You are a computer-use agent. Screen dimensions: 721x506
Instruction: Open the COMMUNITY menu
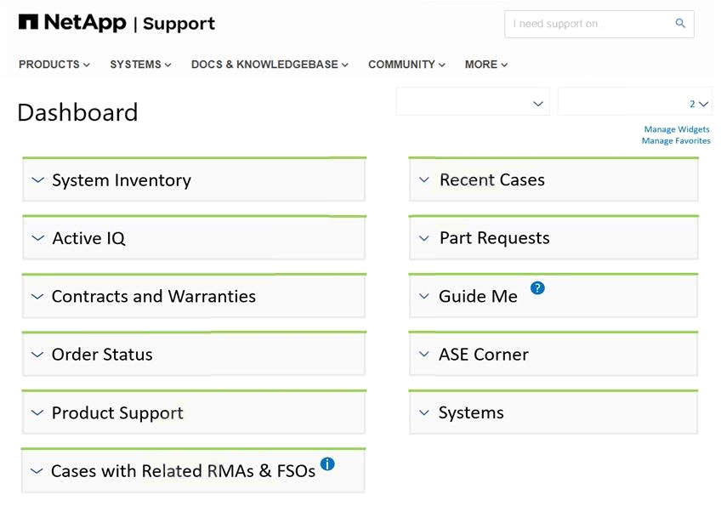click(x=406, y=65)
